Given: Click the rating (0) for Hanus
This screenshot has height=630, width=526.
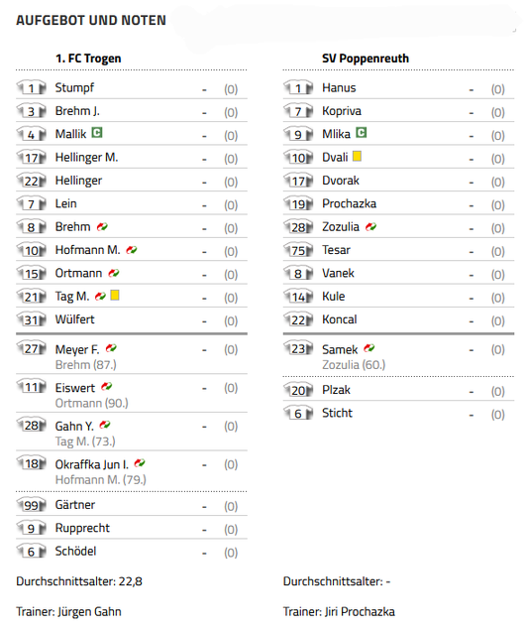Looking at the screenshot, I should click(x=497, y=89).
